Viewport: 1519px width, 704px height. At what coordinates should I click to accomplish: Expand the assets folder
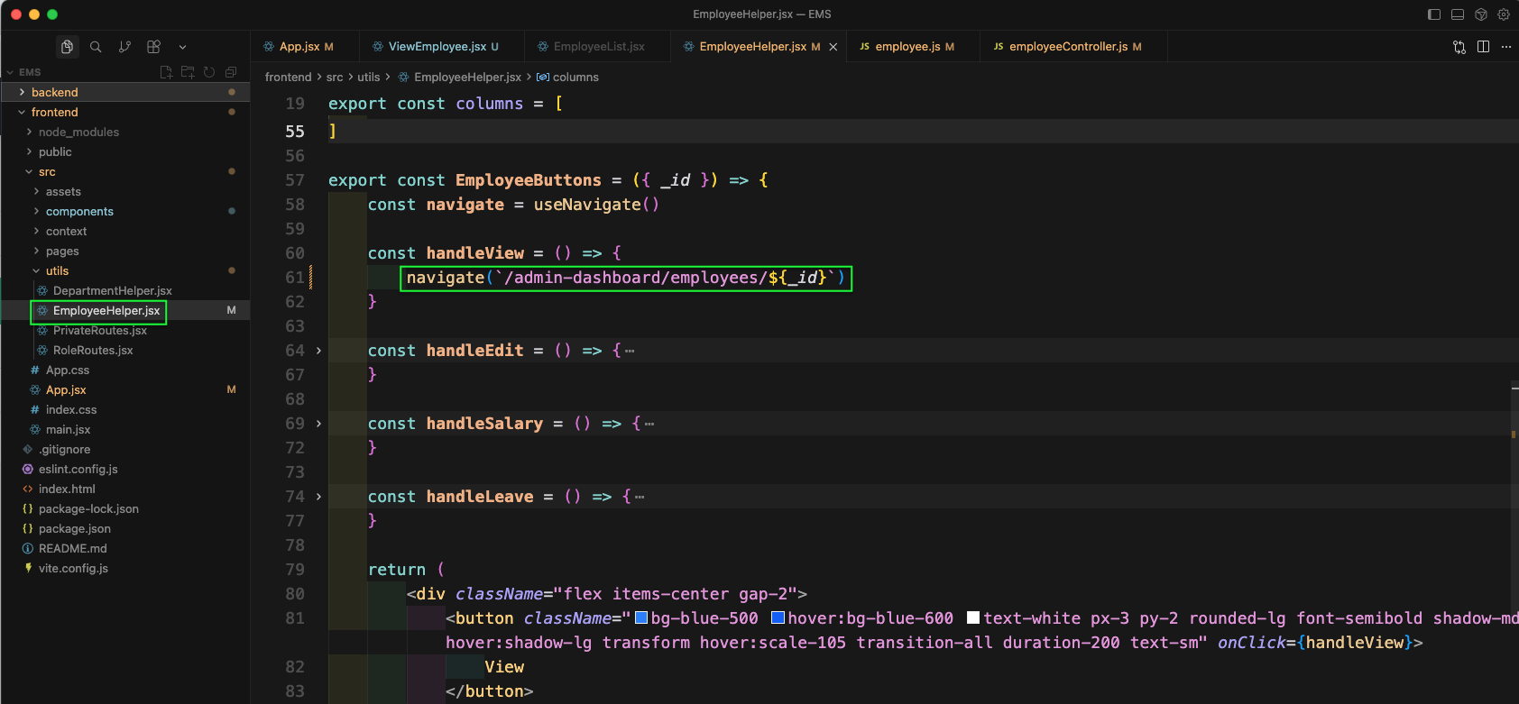pos(124,191)
